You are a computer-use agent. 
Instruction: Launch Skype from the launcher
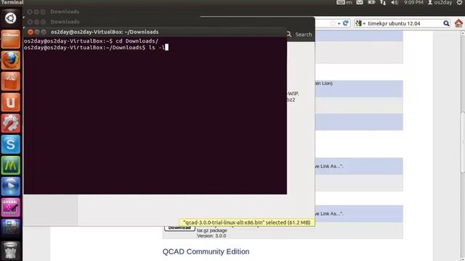click(x=10, y=144)
